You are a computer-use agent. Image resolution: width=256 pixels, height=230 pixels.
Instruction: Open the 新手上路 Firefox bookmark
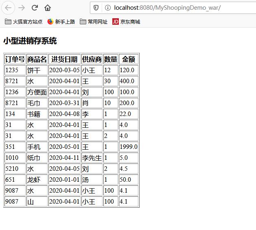pos(61,21)
